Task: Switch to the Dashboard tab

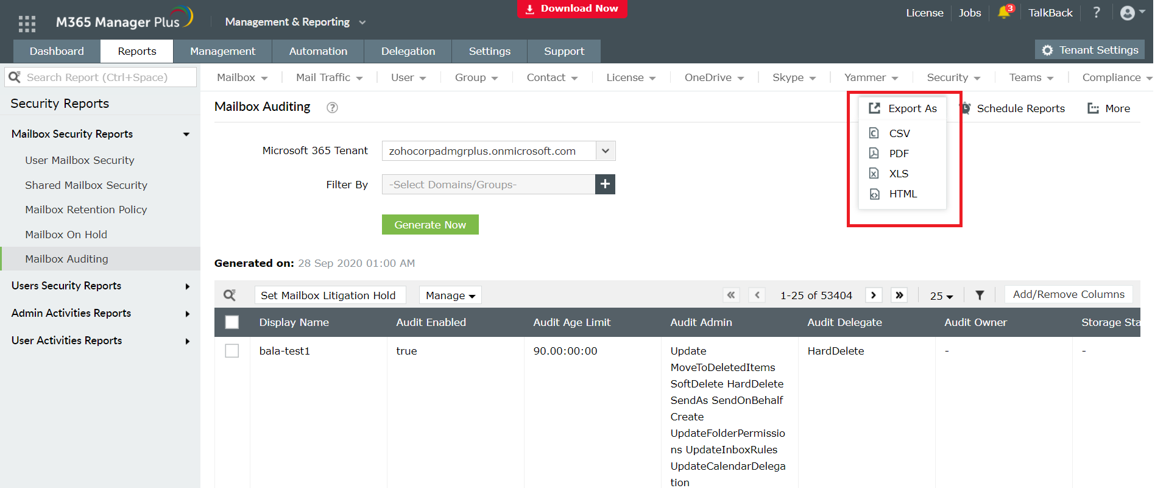Action: click(x=57, y=51)
